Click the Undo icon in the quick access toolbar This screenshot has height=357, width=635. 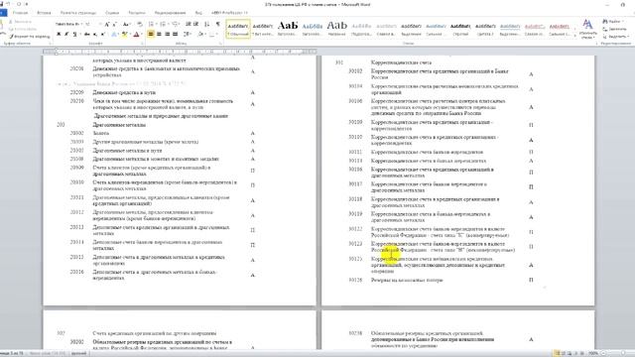pyautogui.click(x=8, y=4)
